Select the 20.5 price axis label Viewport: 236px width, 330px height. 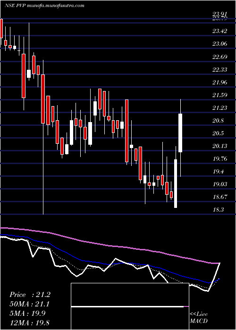pos(218,133)
